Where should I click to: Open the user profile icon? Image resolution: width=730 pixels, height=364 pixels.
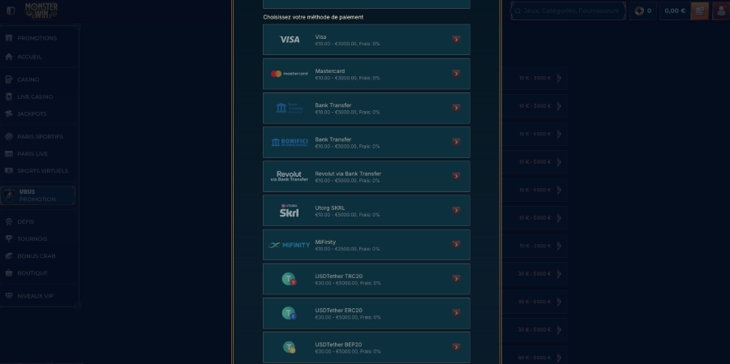(x=719, y=11)
